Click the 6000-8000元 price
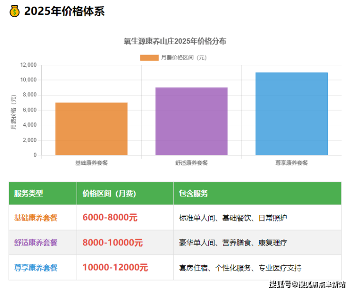 [110, 218]
